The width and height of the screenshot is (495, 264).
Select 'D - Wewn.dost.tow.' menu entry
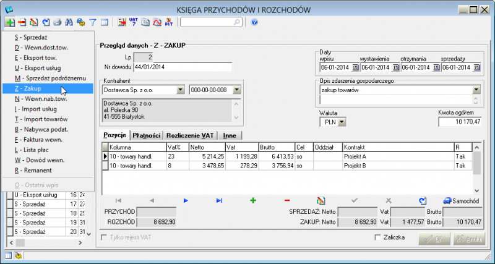tap(48, 48)
